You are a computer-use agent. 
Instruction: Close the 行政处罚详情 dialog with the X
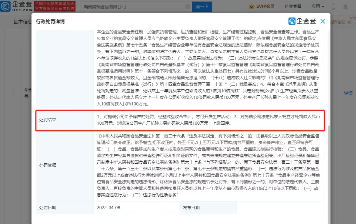[x=323, y=21]
